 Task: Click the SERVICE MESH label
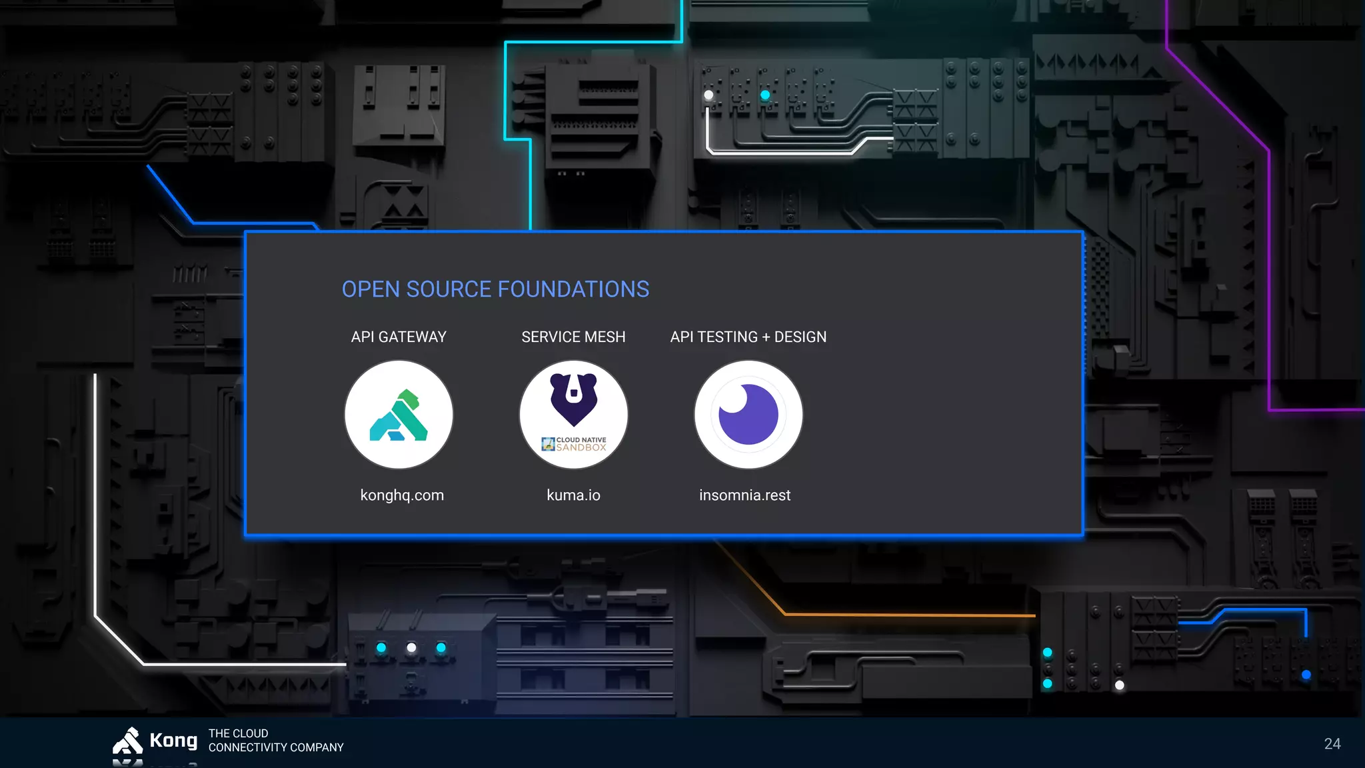point(573,337)
